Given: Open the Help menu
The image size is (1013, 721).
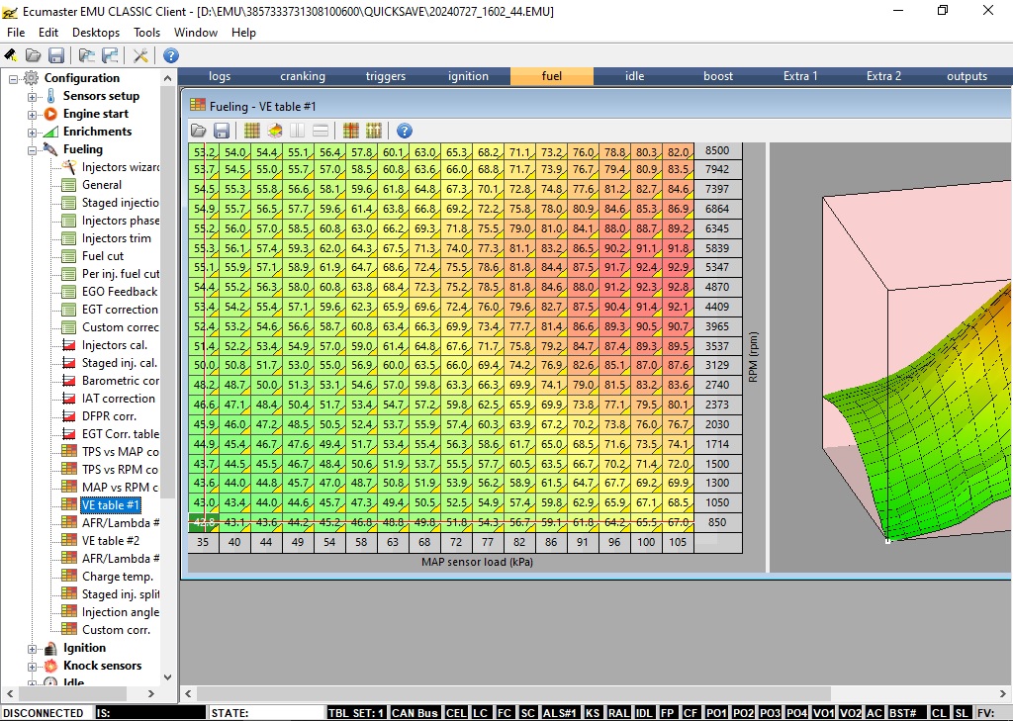Looking at the screenshot, I should (x=243, y=33).
